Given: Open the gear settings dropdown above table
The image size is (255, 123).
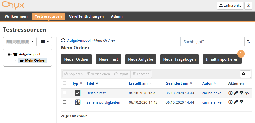Looking at the screenshot, I should coord(245,74).
